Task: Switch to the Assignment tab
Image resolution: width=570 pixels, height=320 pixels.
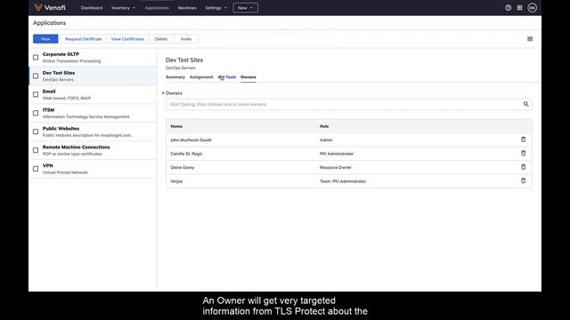Action: click(201, 77)
